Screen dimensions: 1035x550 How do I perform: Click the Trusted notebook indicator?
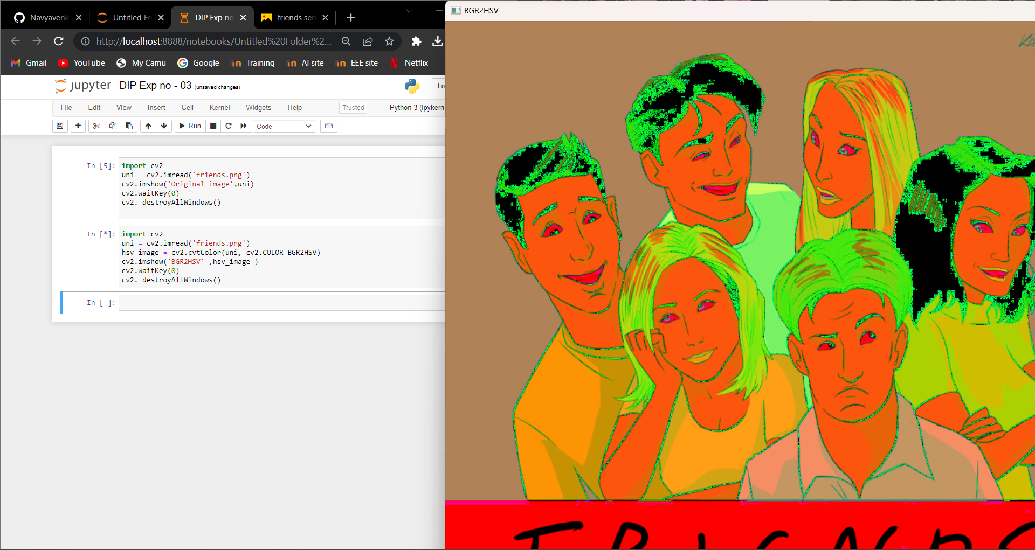[353, 108]
